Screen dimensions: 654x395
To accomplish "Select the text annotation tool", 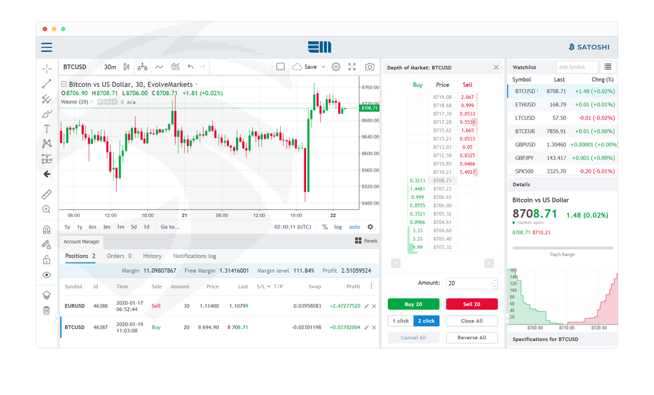I will click(x=47, y=129).
